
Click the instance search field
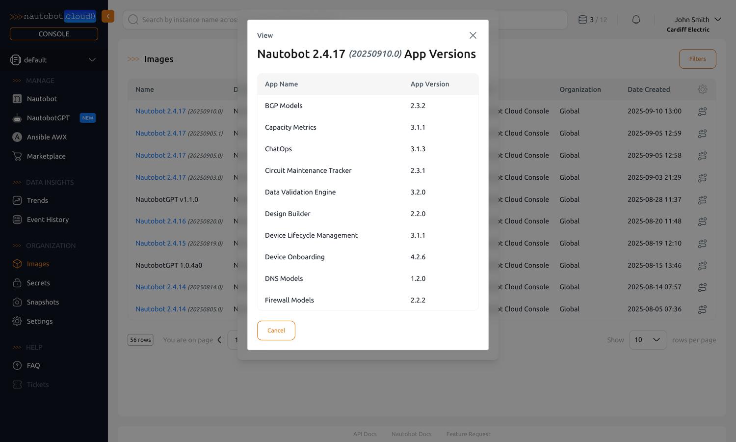click(x=189, y=20)
